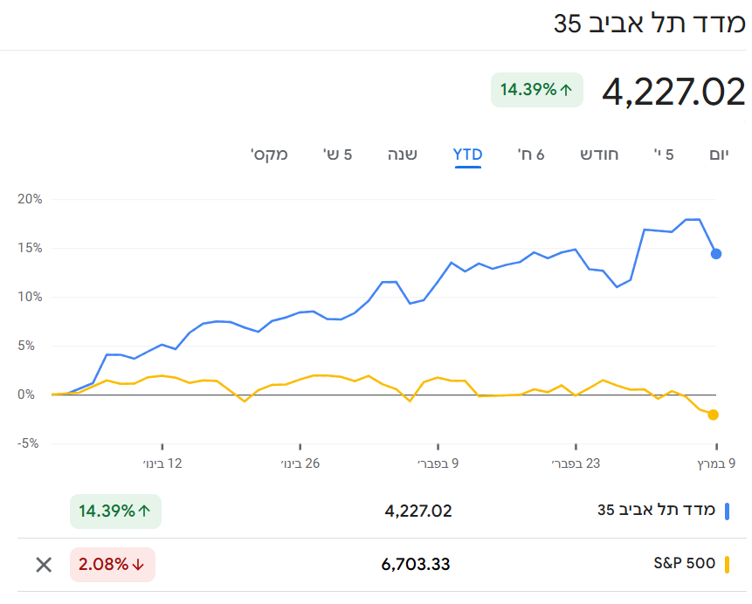Show the חודש (month) range

pos(599,154)
